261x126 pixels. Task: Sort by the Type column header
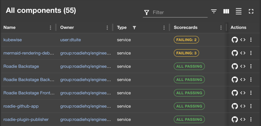click(122, 27)
